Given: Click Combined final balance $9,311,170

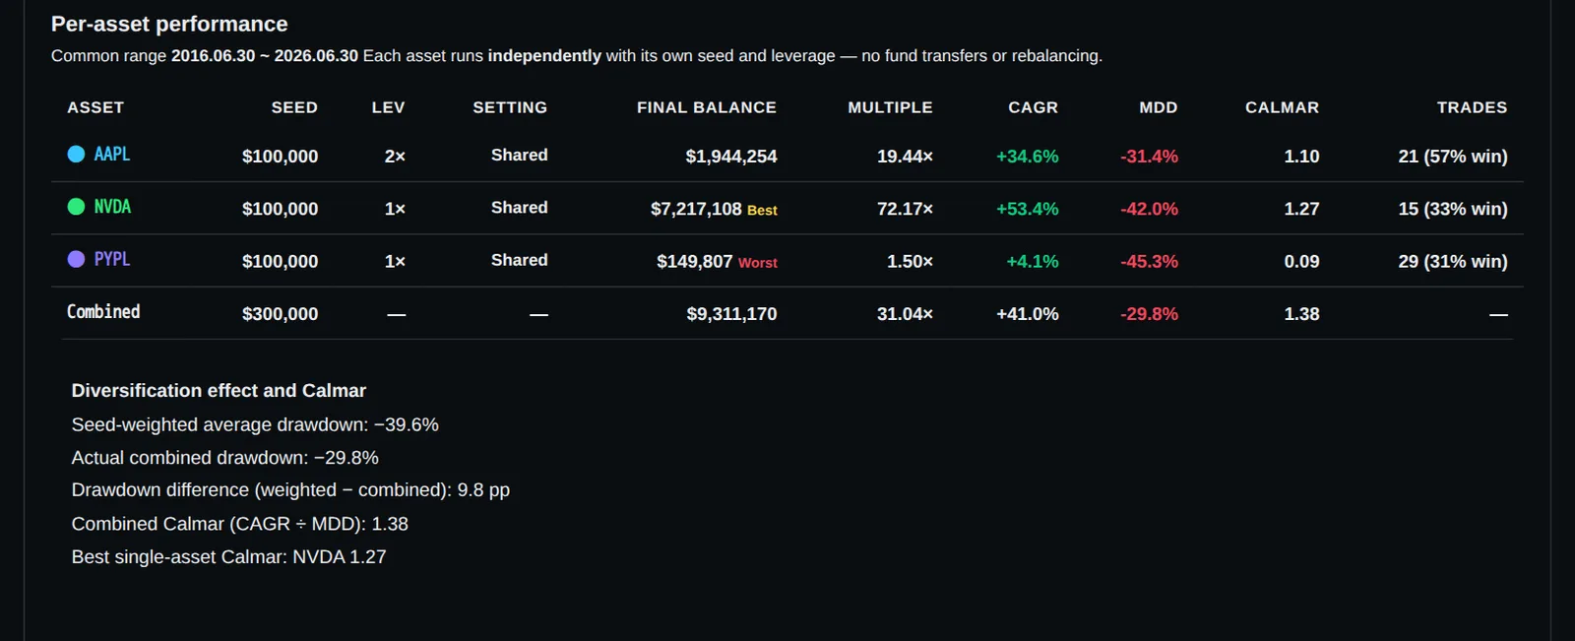Looking at the screenshot, I should (x=731, y=314).
